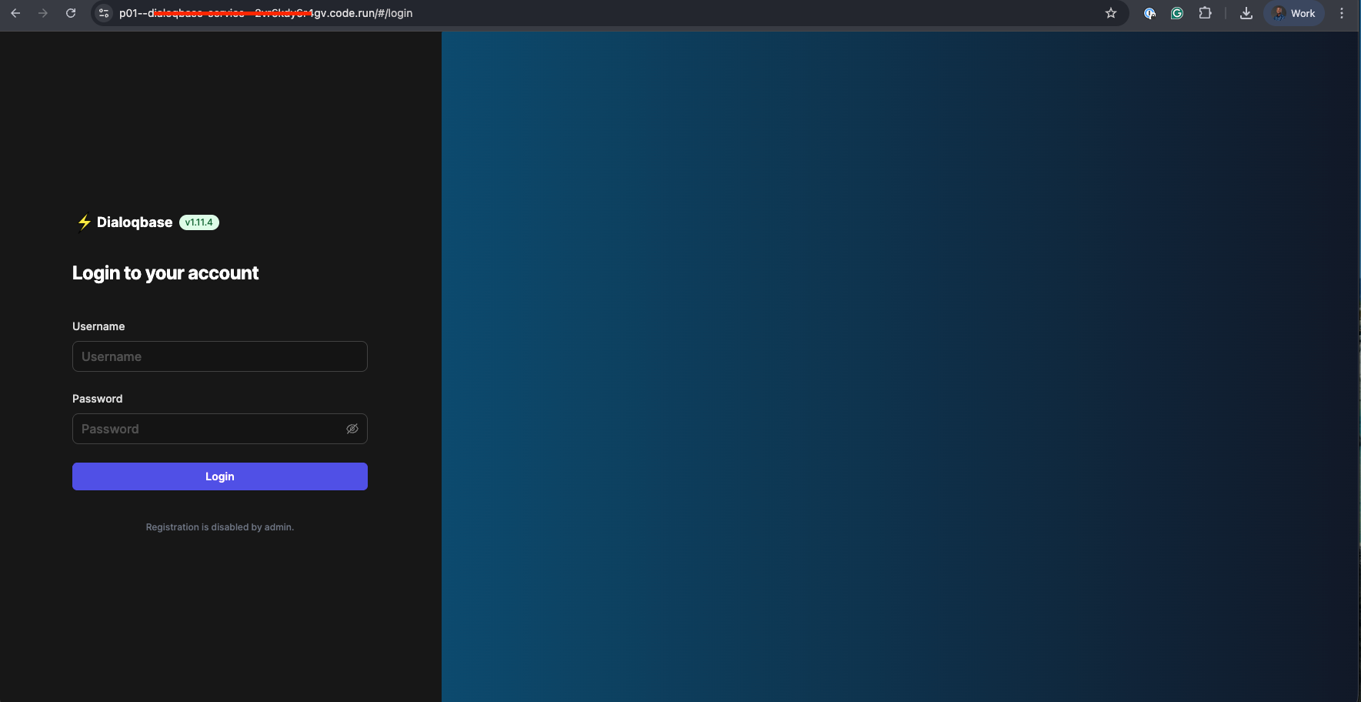Click the browser back arrow

click(15, 13)
